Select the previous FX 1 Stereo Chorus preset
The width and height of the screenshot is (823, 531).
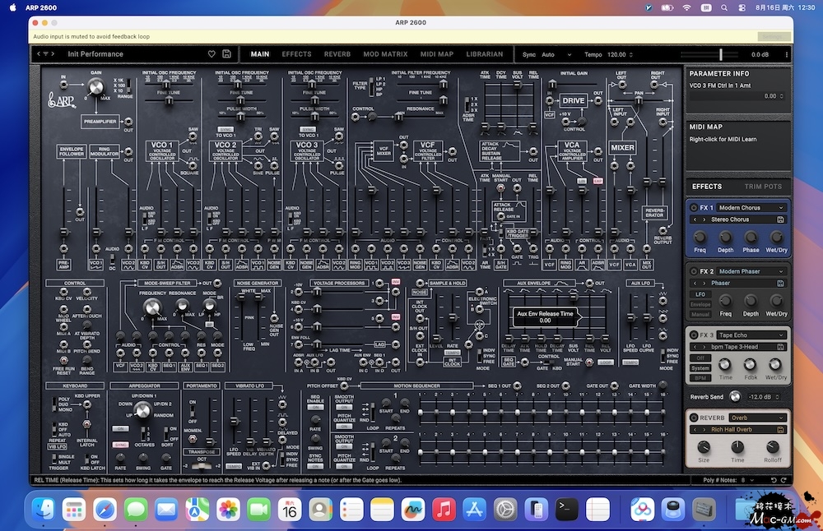(x=695, y=219)
